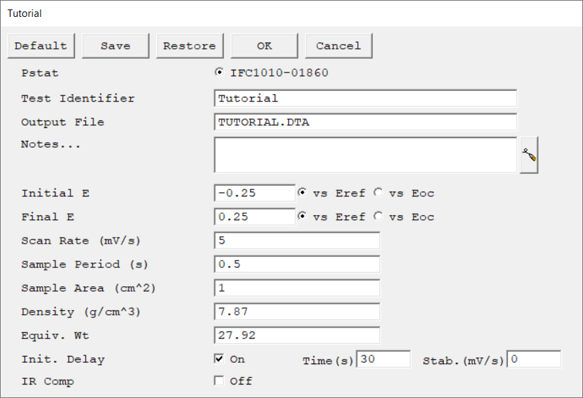Image resolution: width=583 pixels, height=398 pixels.
Task: Toggle the Init. Delay On checkbox
Action: pos(219,359)
